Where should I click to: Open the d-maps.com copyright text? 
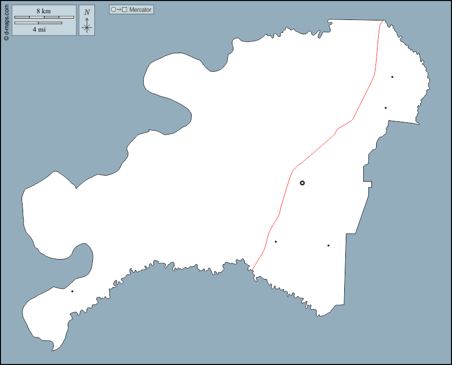6,20
